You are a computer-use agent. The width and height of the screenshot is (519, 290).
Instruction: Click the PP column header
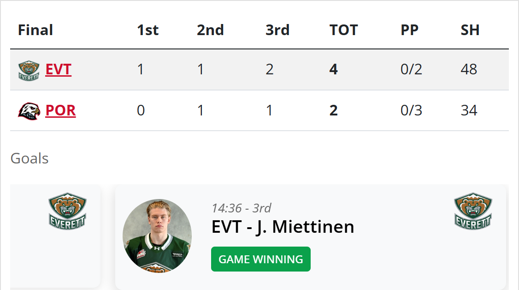409,30
